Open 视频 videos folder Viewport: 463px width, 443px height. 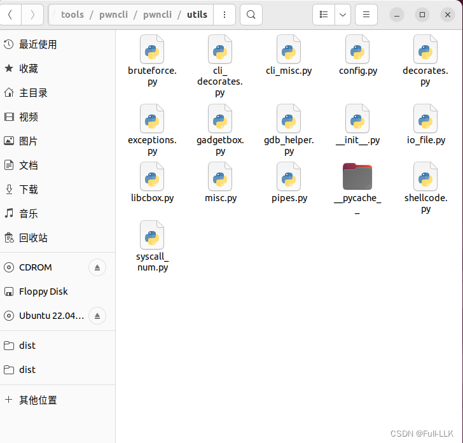click(58, 117)
